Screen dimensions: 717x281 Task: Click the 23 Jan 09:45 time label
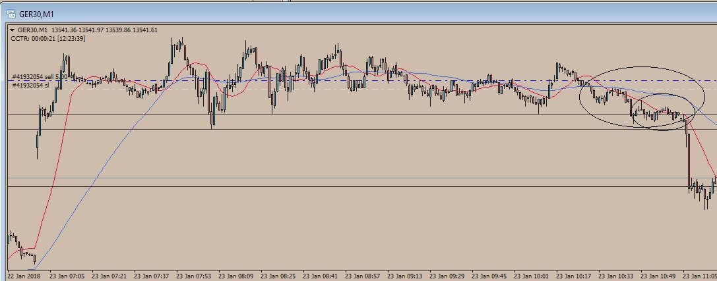489,276
